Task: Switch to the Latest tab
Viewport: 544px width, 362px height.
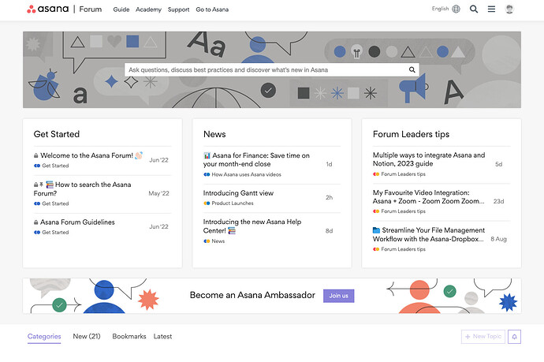Action: [162, 336]
